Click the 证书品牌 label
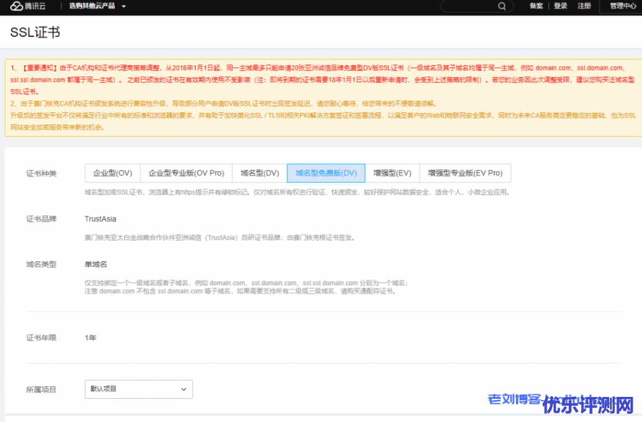642x422 pixels. pyautogui.click(x=41, y=219)
